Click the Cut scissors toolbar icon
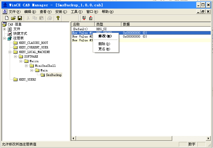The image size is (213, 148). [28, 18]
